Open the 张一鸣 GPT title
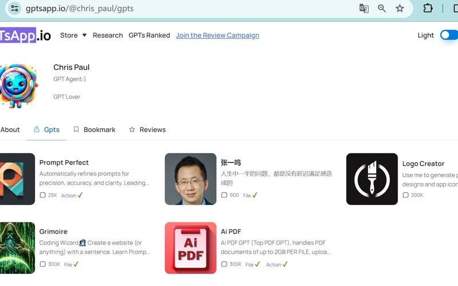458x286 pixels. click(x=231, y=162)
